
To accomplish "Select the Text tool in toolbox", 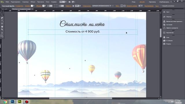I will (2, 21).
